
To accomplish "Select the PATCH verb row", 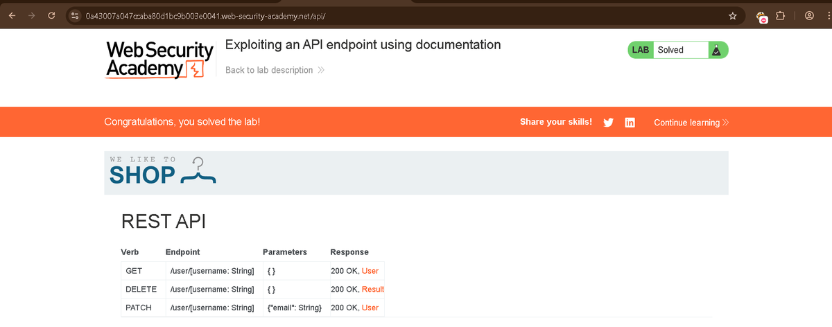I will pyautogui.click(x=252, y=307).
